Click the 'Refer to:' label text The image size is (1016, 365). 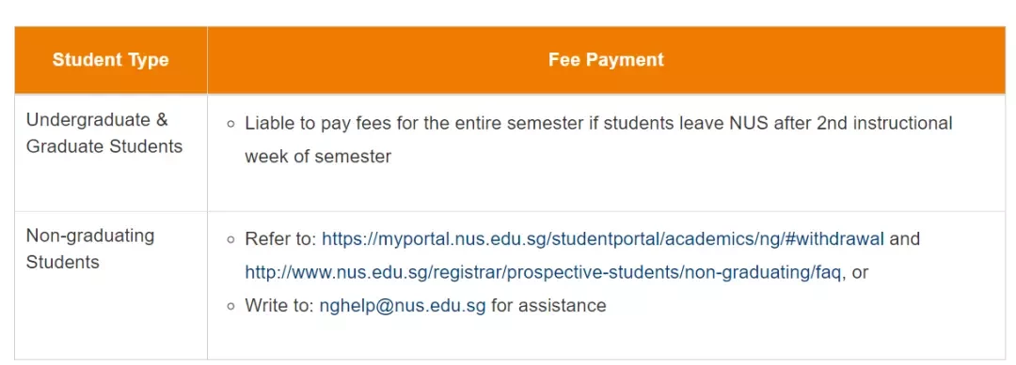(280, 239)
